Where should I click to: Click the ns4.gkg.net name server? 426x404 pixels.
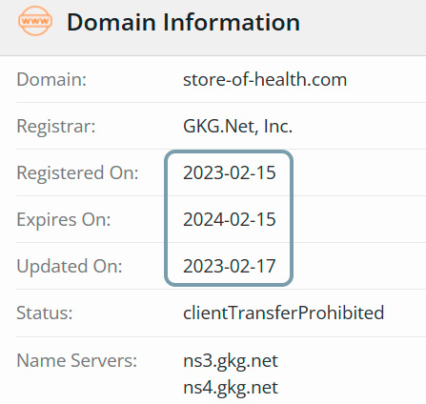[x=231, y=388]
